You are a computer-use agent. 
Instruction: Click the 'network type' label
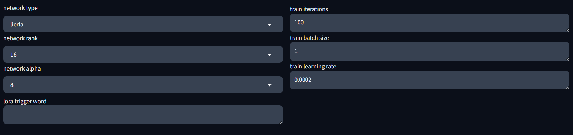[20, 8]
